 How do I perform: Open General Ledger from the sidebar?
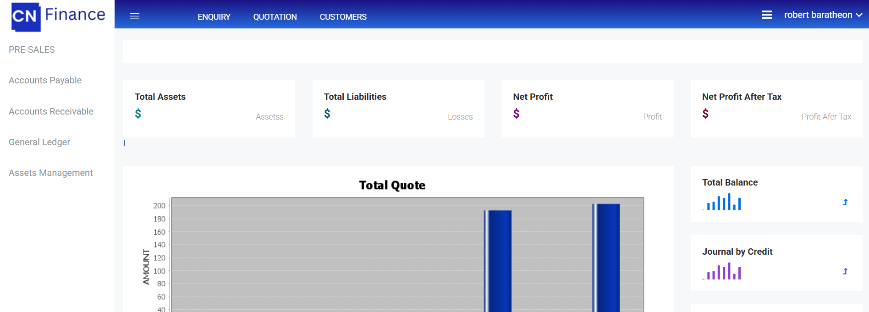[x=39, y=142]
